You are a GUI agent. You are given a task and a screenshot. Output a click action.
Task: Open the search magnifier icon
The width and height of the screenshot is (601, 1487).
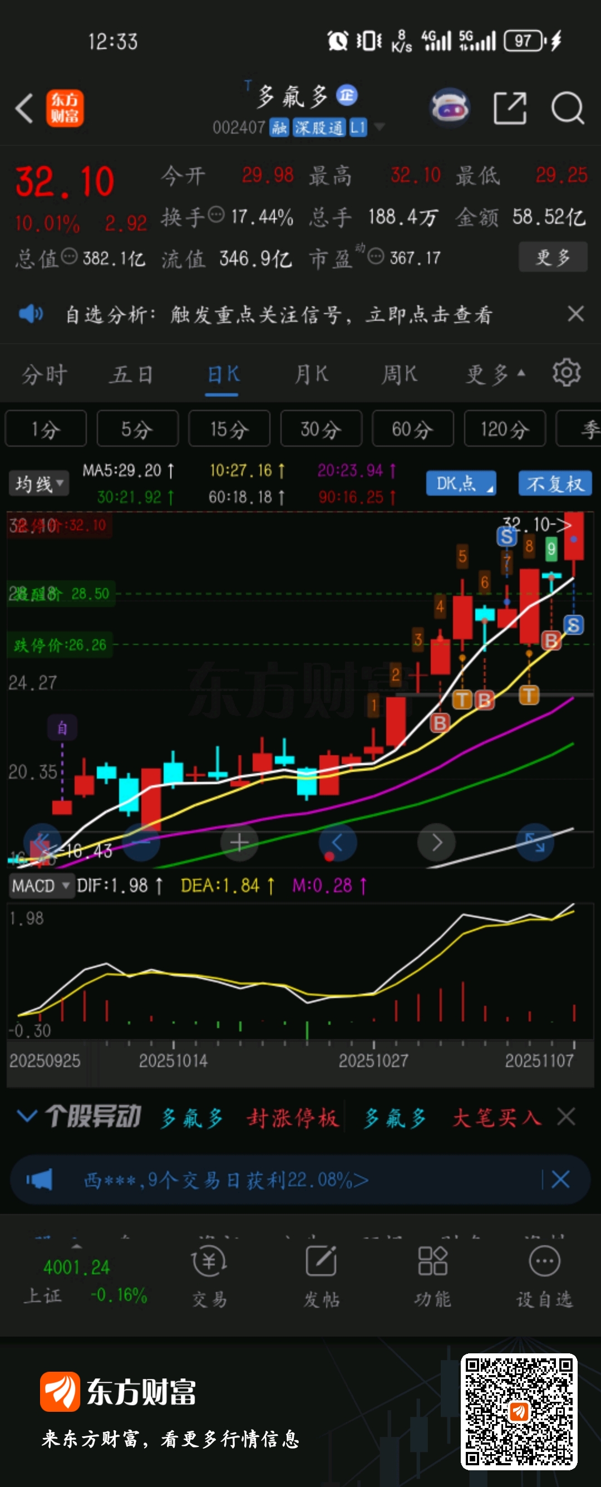click(x=568, y=108)
